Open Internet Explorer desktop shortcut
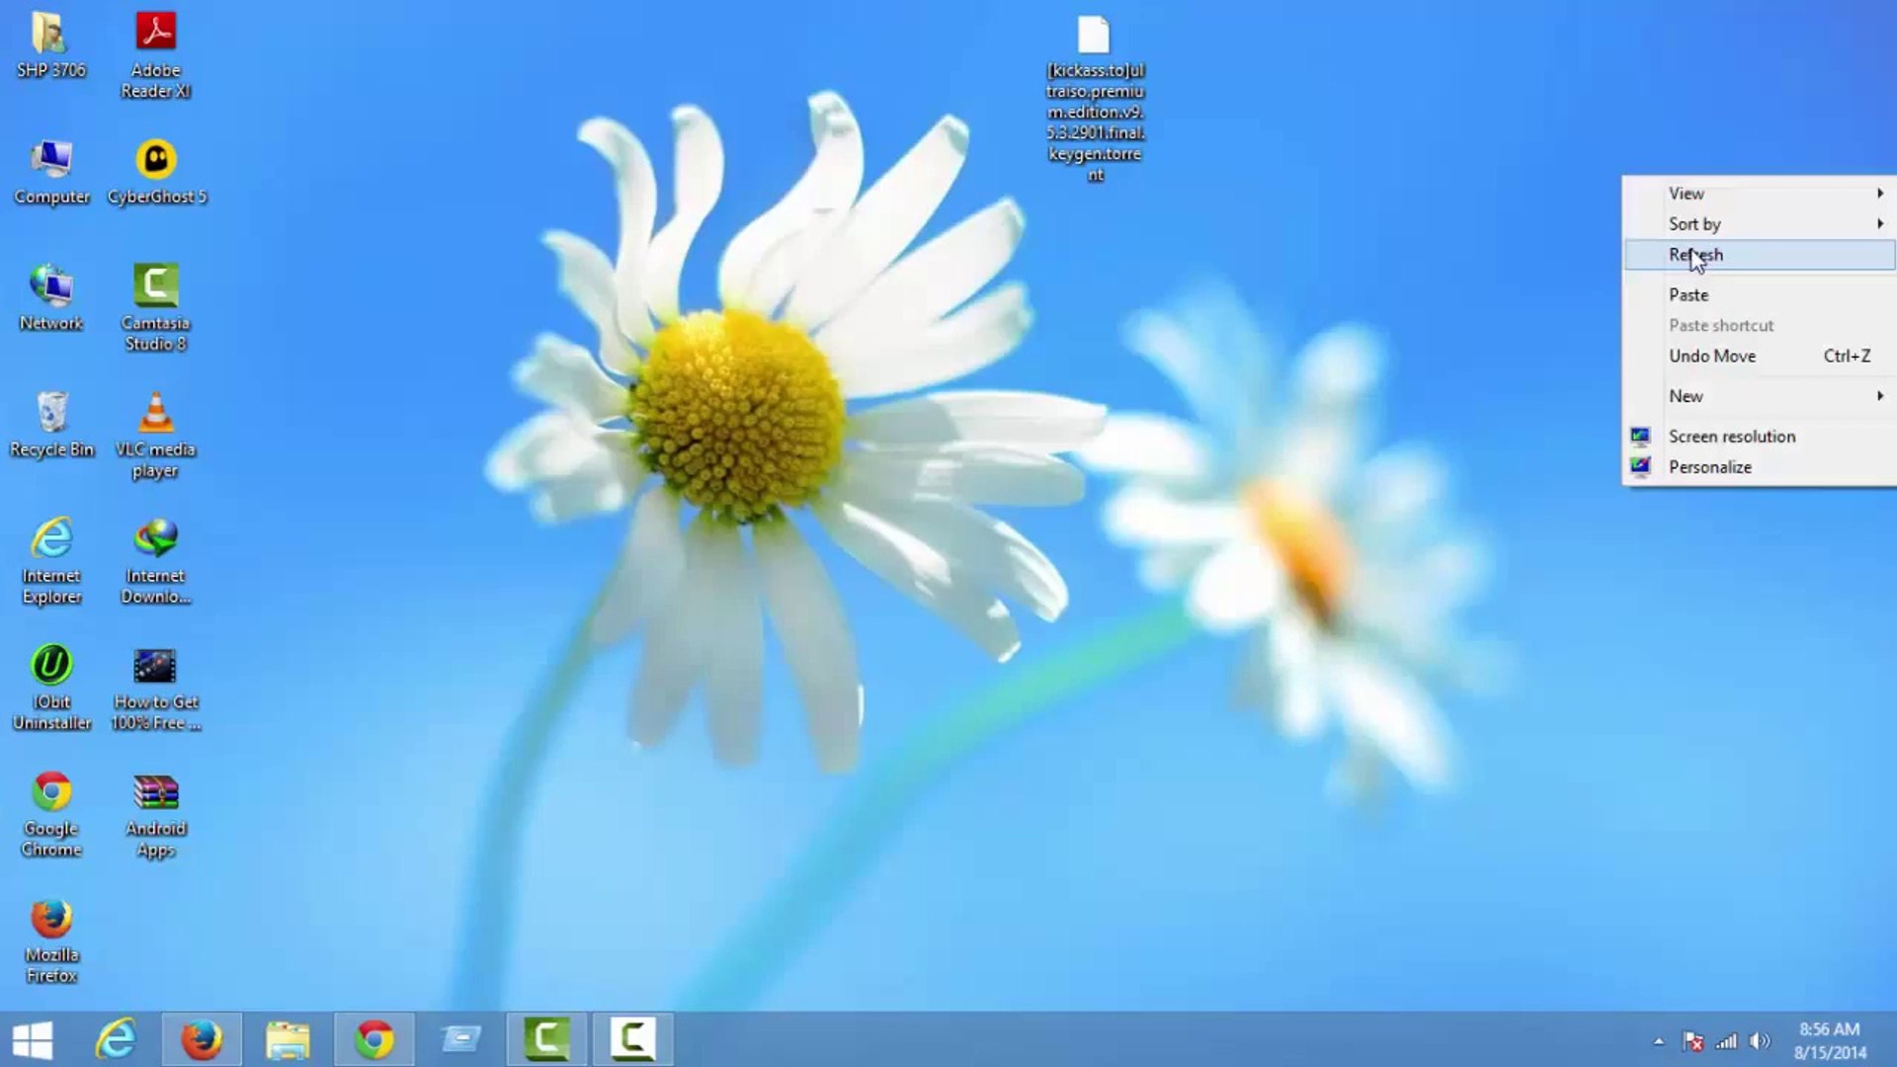This screenshot has height=1067, width=1897. click(51, 560)
